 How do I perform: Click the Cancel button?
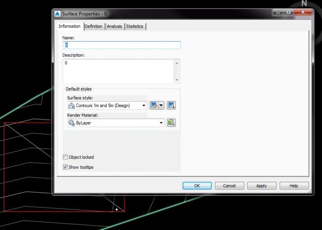pyautogui.click(x=229, y=186)
